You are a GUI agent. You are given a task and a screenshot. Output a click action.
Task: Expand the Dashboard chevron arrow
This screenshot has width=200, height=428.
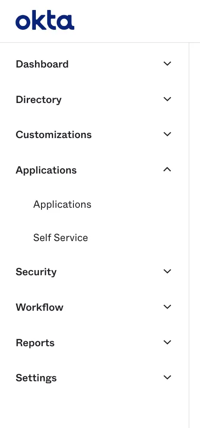[167, 64]
